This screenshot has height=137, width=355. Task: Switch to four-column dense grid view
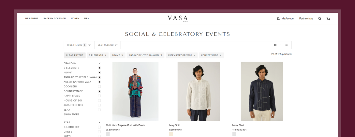point(287,45)
